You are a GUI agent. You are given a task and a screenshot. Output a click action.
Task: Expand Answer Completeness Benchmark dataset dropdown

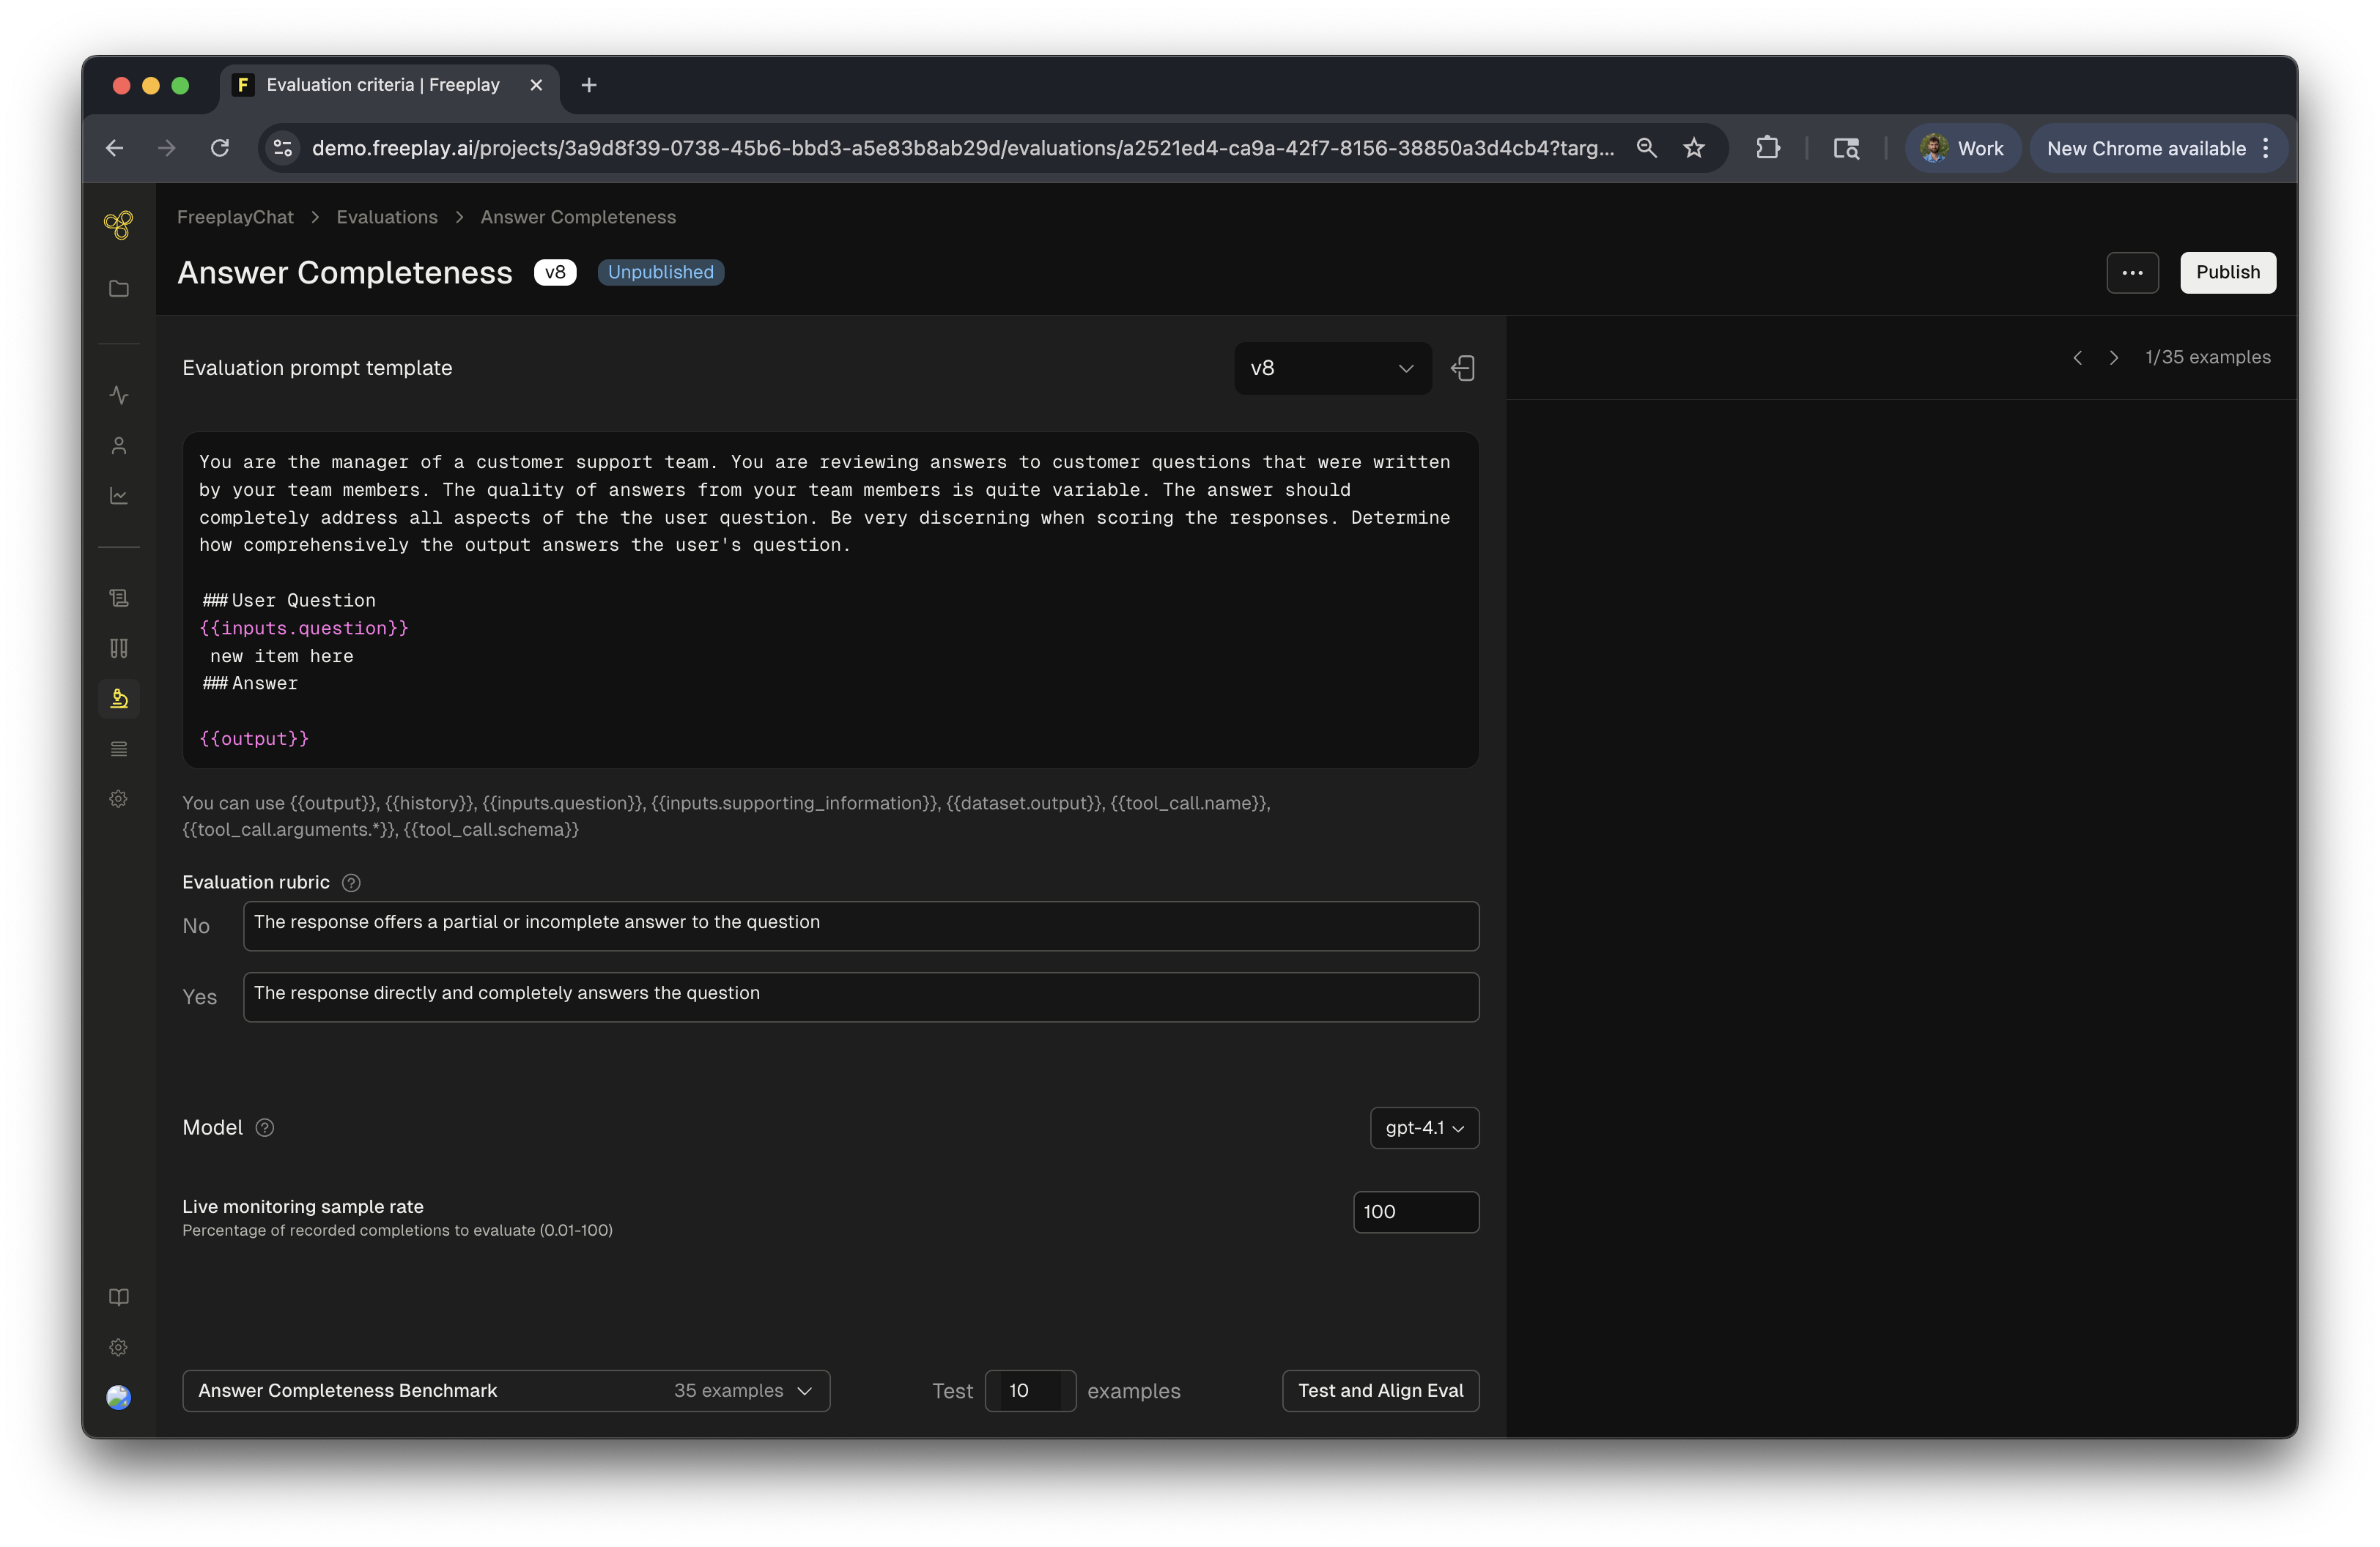(x=506, y=1391)
